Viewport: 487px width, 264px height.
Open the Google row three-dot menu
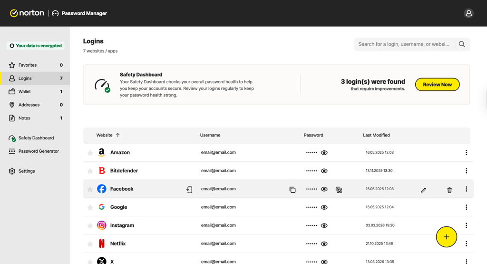coord(466,207)
